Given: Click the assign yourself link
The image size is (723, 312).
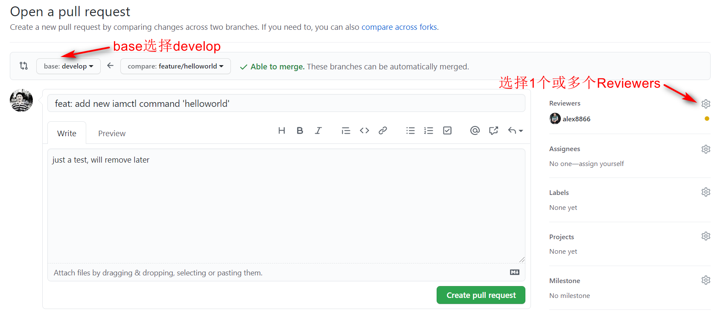Looking at the screenshot, I should click(x=601, y=164).
